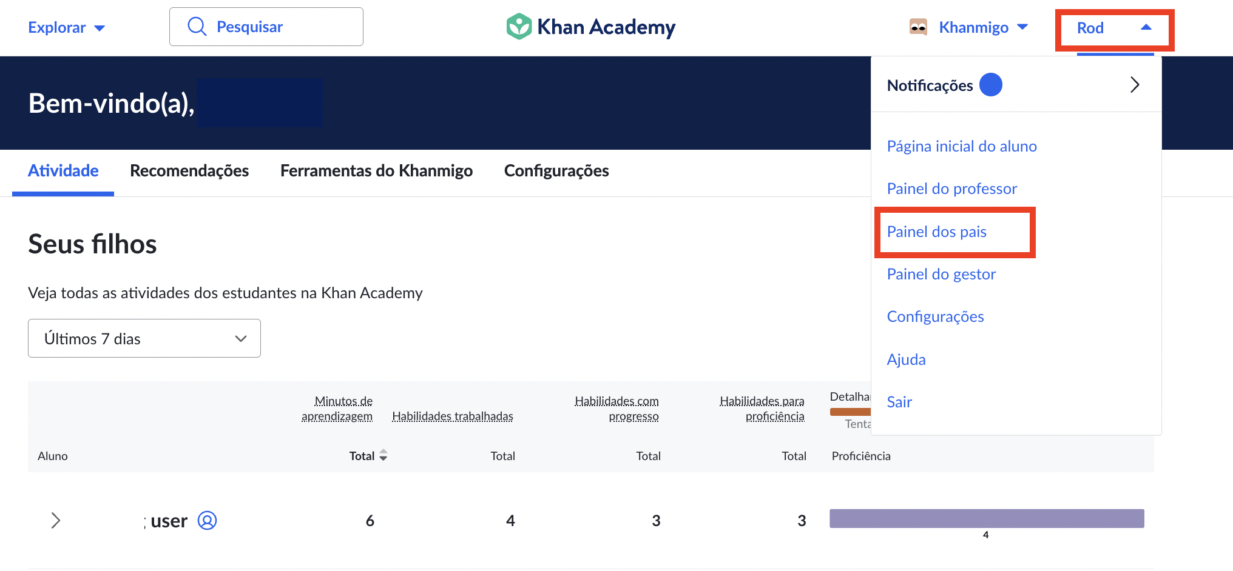
Task: Click the blue notifications indicator dot
Action: point(991,85)
